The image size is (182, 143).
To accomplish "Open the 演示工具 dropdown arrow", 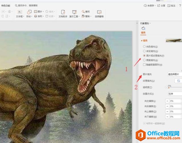I will coord(79,16).
